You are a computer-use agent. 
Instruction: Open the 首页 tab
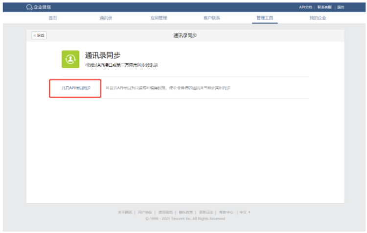coord(53,18)
